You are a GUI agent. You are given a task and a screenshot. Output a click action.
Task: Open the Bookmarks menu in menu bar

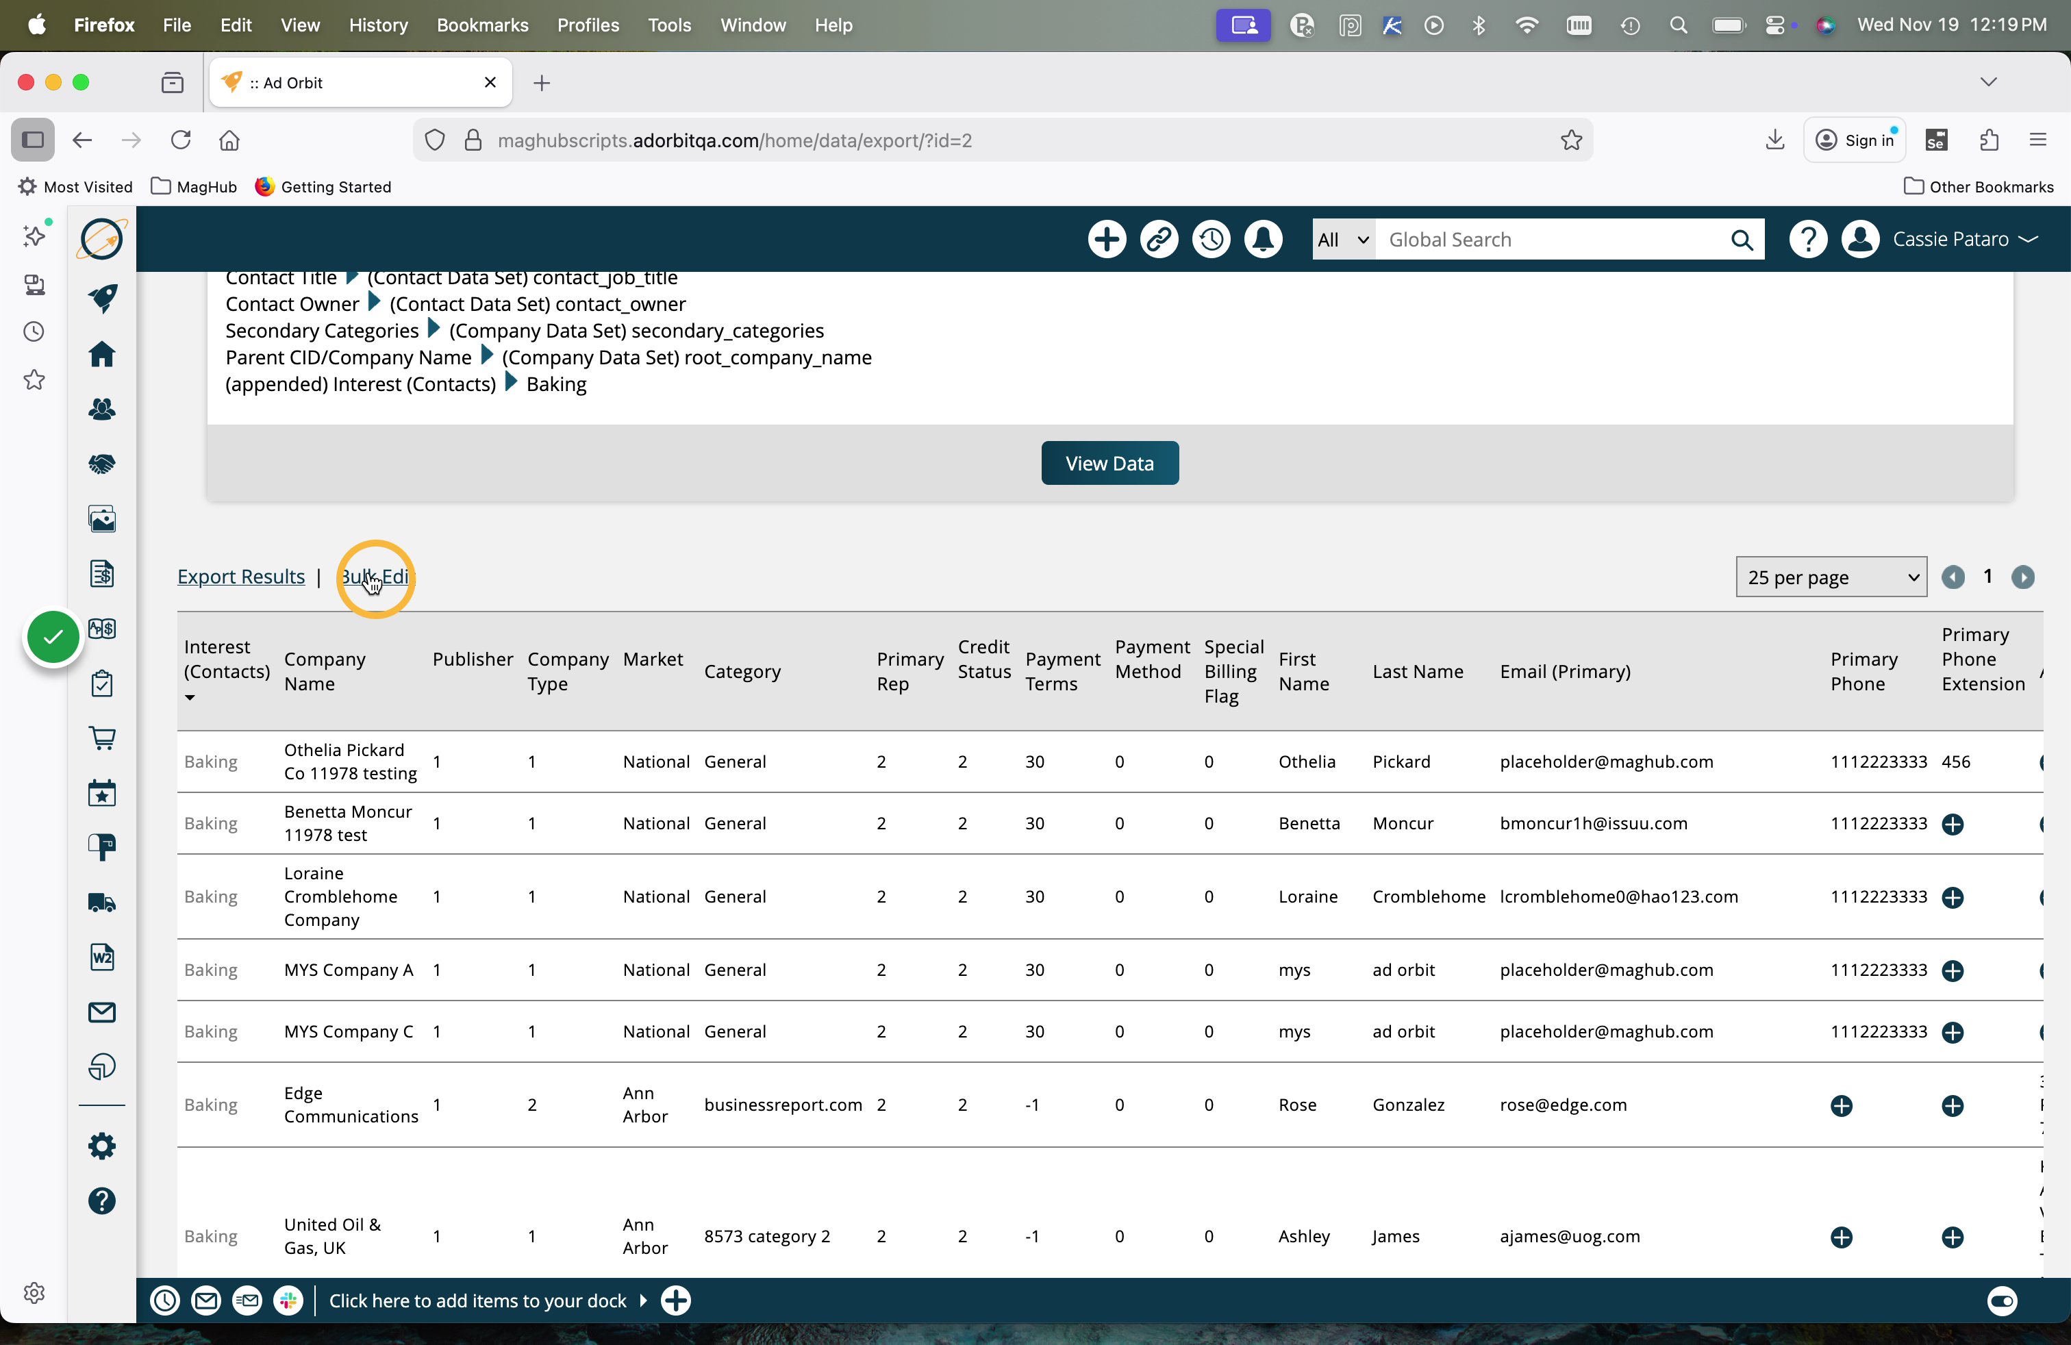[482, 25]
